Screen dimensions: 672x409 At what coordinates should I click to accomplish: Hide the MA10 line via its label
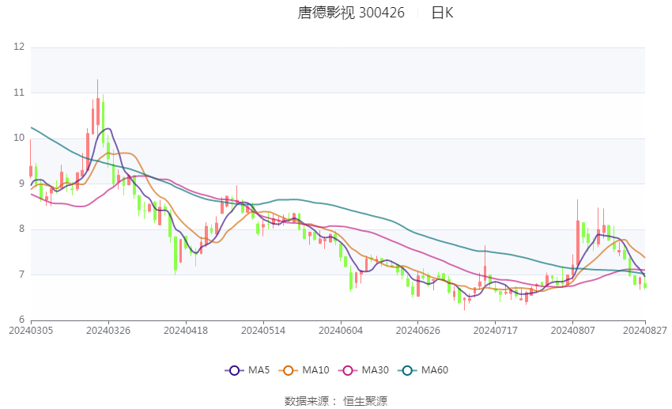click(315, 370)
